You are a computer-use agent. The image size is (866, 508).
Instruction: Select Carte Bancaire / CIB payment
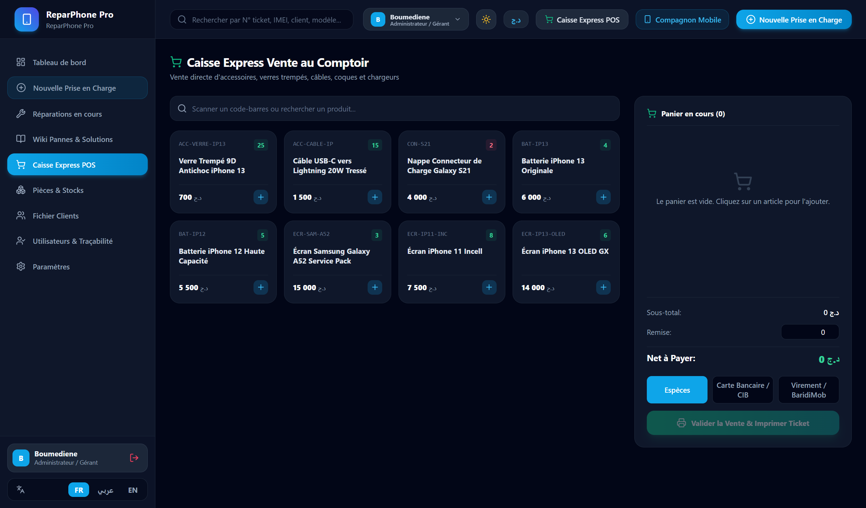(x=743, y=390)
